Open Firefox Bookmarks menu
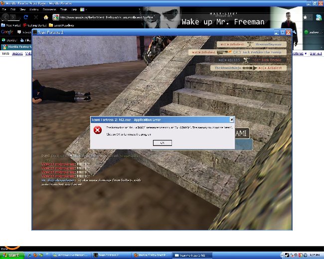324x259 pixels. (x=49, y=9)
